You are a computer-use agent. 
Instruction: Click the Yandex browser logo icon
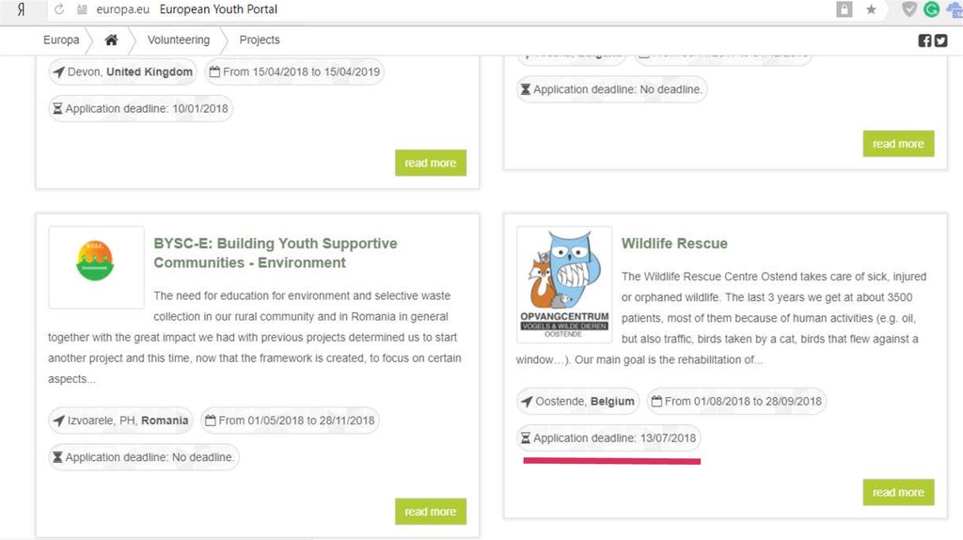pos(21,9)
